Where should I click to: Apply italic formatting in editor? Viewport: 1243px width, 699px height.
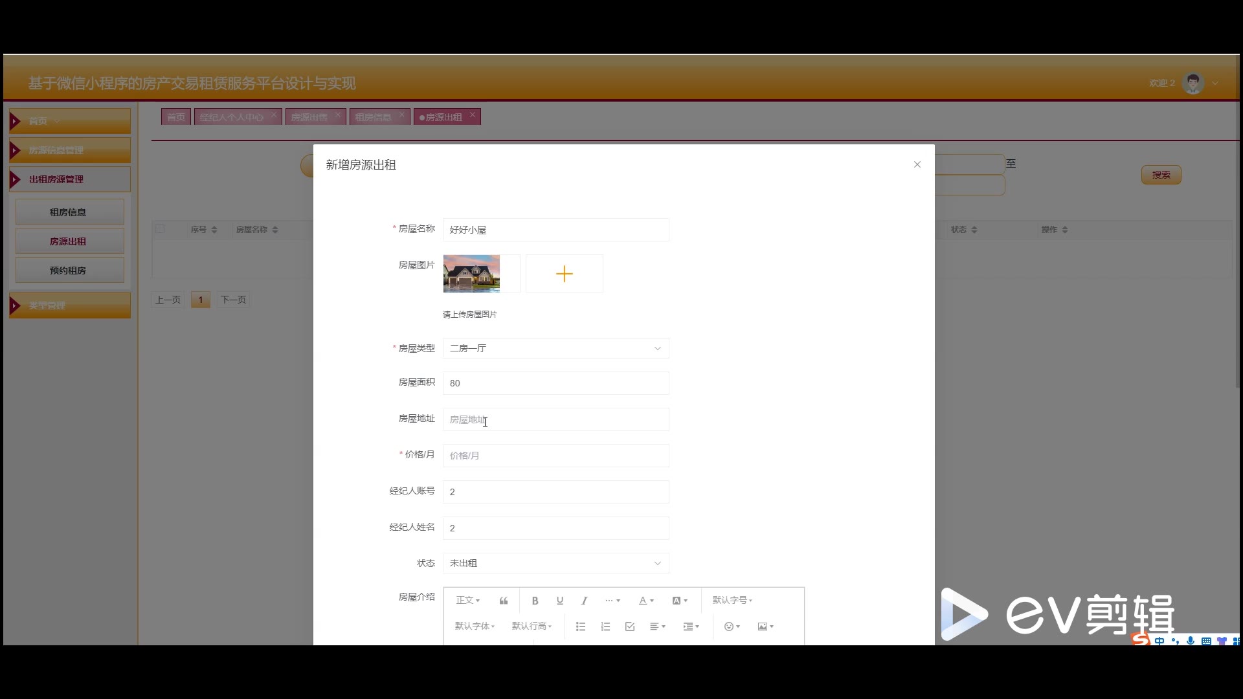[x=584, y=601]
